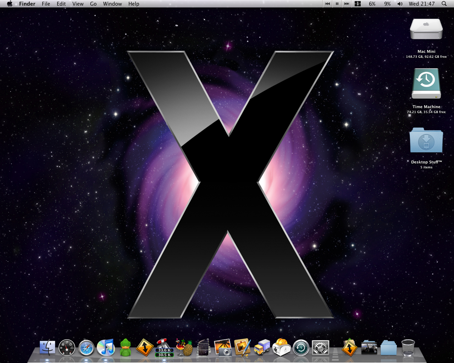Open the car photo folder stack

coord(369,348)
